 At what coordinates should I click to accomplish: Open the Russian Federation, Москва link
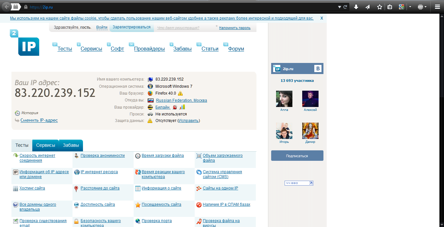tap(182, 100)
